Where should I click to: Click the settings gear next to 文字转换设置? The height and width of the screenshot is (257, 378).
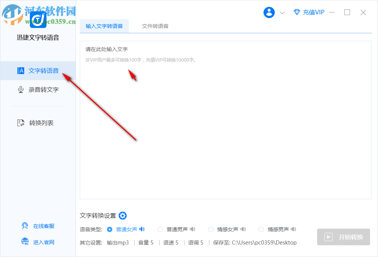tap(122, 215)
